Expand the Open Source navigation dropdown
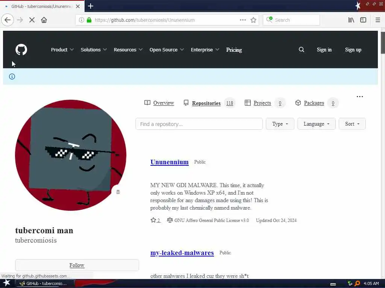This screenshot has width=385, height=288. click(x=167, y=50)
